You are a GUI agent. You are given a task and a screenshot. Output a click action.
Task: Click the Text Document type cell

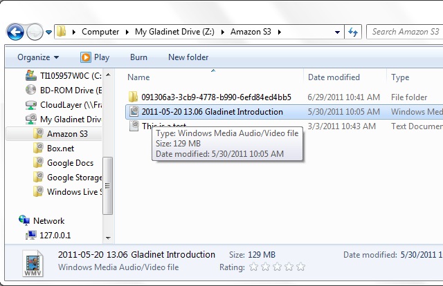point(417,126)
